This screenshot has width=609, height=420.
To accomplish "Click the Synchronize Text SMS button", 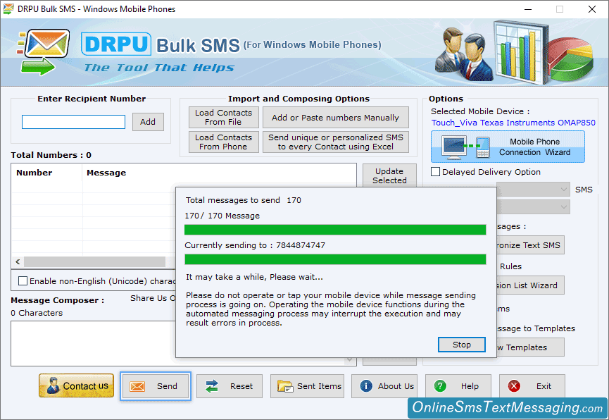I will 530,245.
